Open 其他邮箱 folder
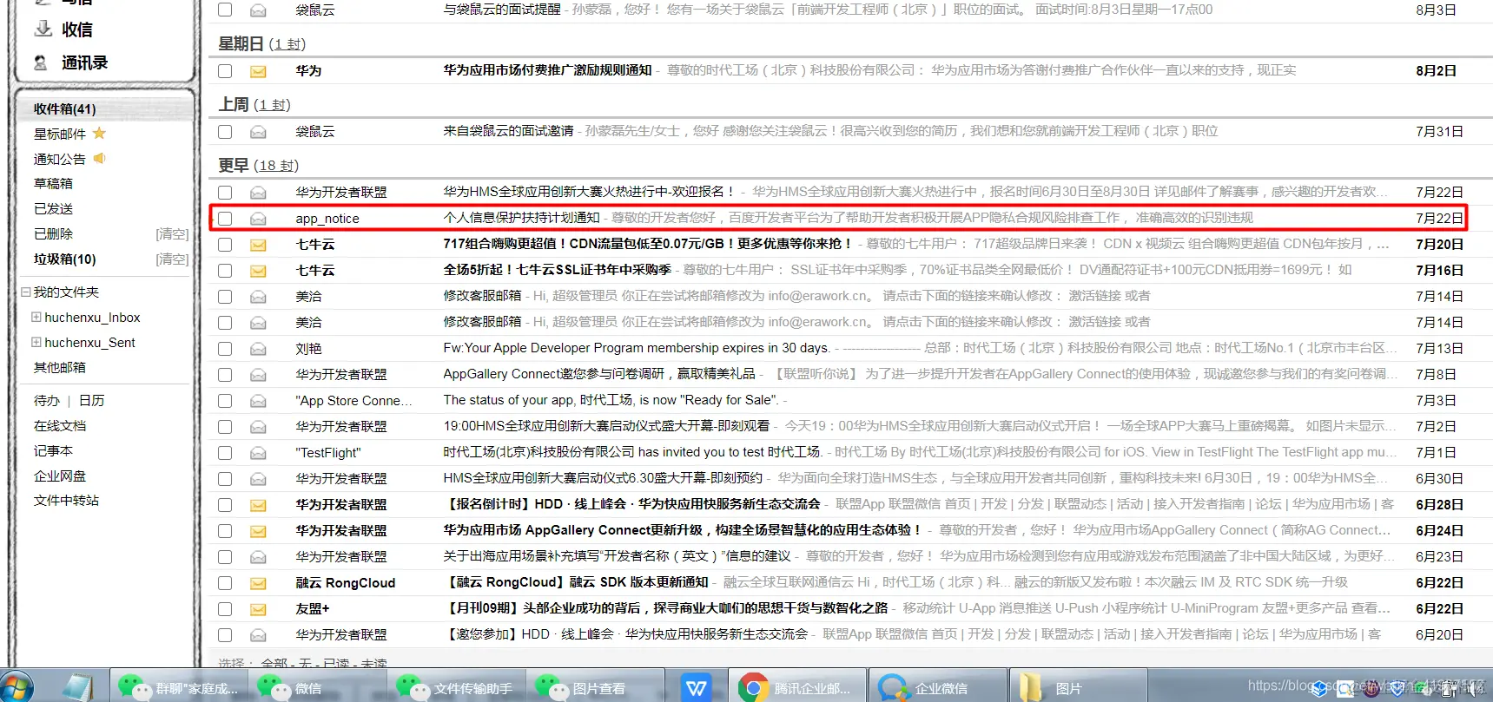The width and height of the screenshot is (1493, 702). pyautogui.click(x=59, y=367)
